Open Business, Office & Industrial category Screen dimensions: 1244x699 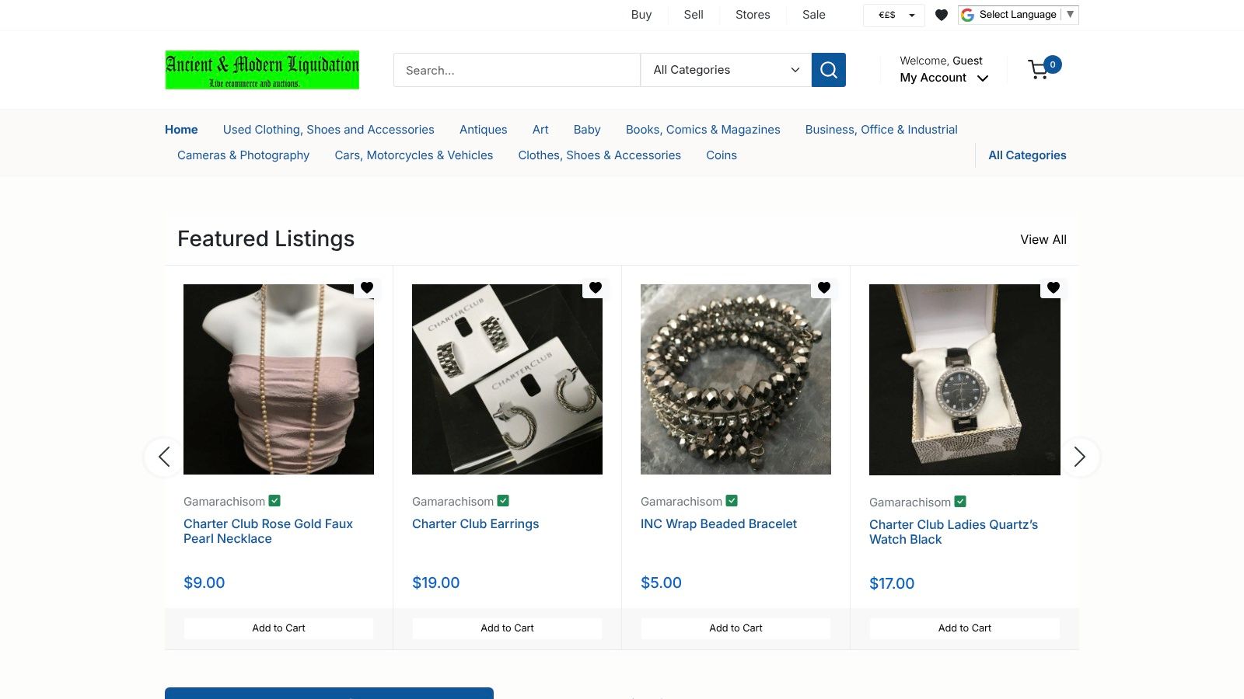(881, 130)
